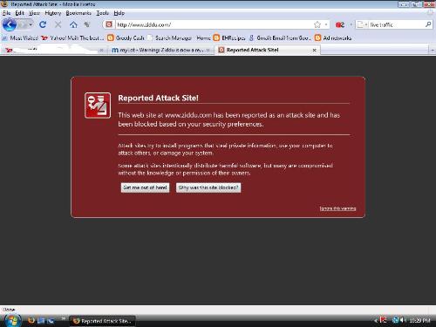Open the Help menu
Screen dimensions: 436x327
tap(119, 13)
